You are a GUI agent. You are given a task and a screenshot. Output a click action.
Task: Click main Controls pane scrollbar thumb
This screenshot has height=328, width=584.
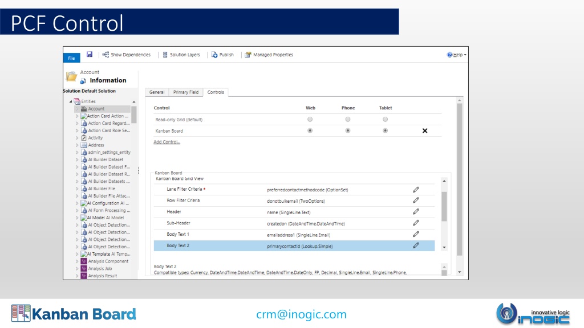coord(459,179)
